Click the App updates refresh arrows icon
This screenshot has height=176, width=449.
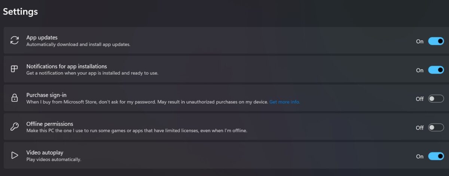[14, 40]
